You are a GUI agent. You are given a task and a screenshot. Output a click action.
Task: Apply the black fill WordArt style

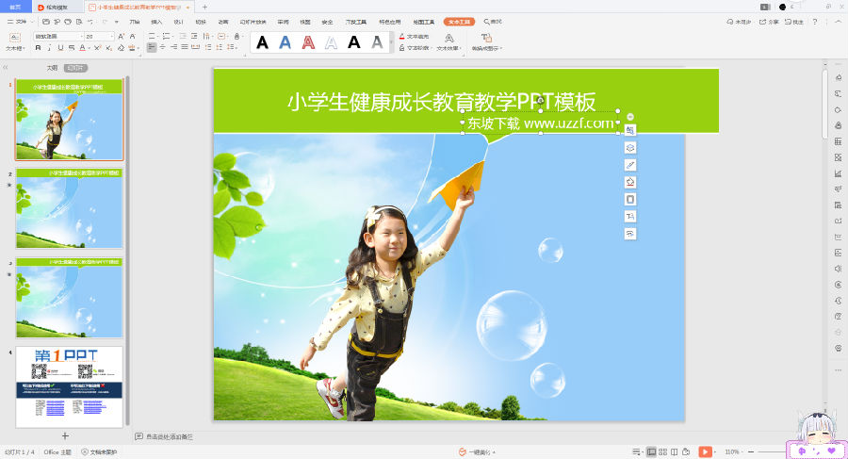(262, 42)
